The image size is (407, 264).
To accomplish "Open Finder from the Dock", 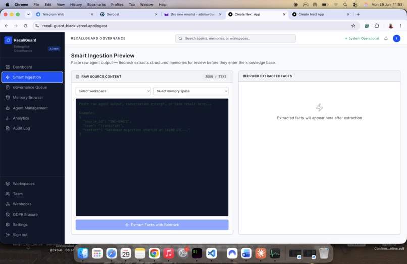I will coord(83,253).
